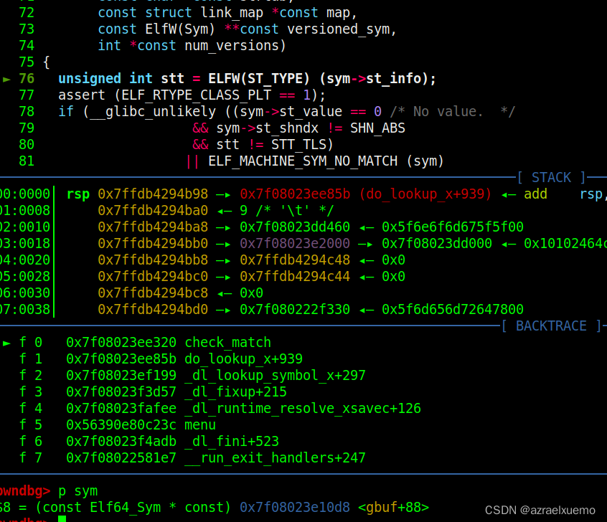This screenshot has height=522, width=607.
Task: Click pointer value 0x7ffdb4294c48
Action: [x=295, y=260]
